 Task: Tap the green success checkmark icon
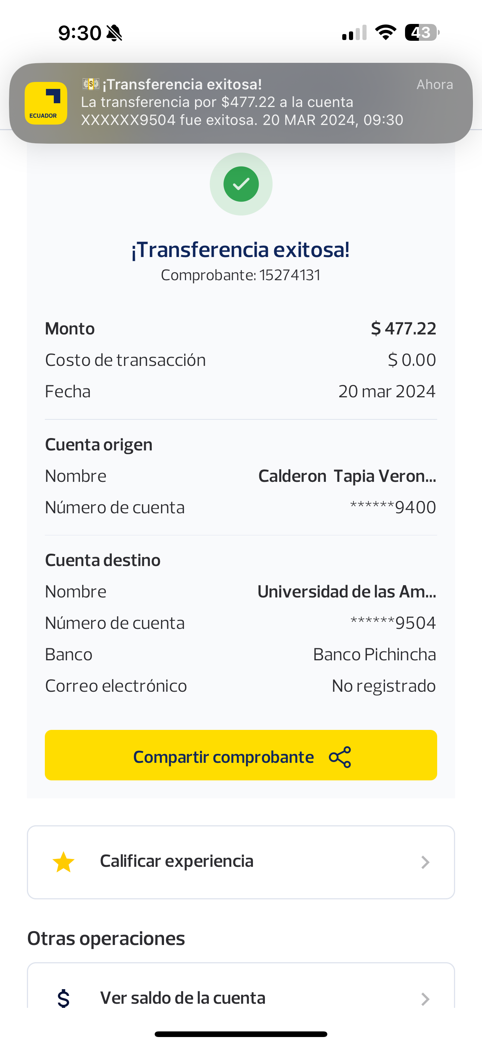[x=241, y=184]
